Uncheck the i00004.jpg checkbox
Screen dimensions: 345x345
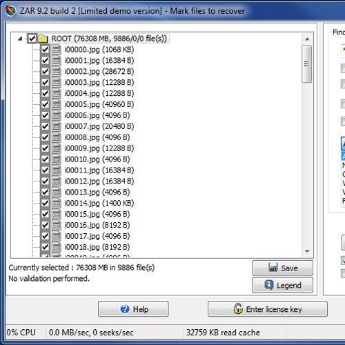pos(45,93)
